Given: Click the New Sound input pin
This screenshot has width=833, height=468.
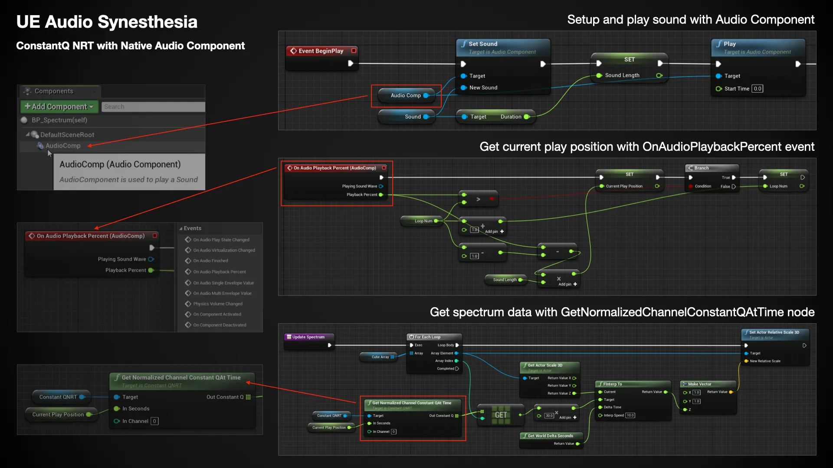Looking at the screenshot, I should click(x=463, y=88).
